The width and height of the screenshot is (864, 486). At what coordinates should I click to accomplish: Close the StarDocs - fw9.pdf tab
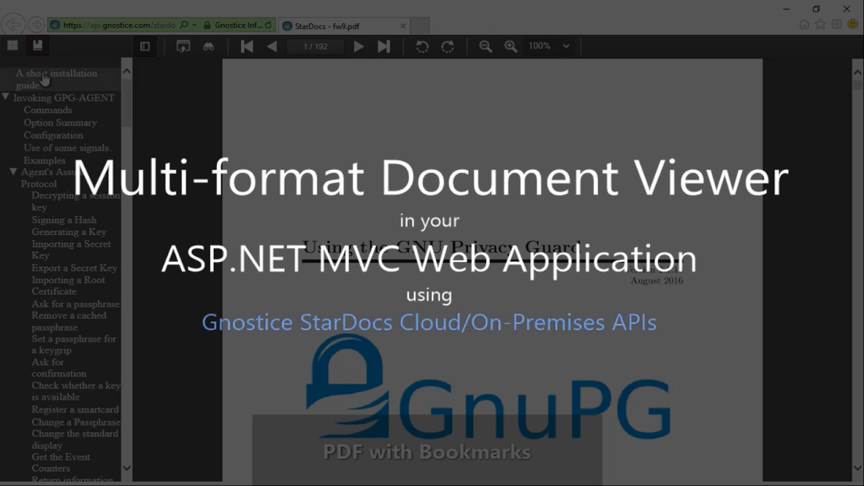pos(403,26)
